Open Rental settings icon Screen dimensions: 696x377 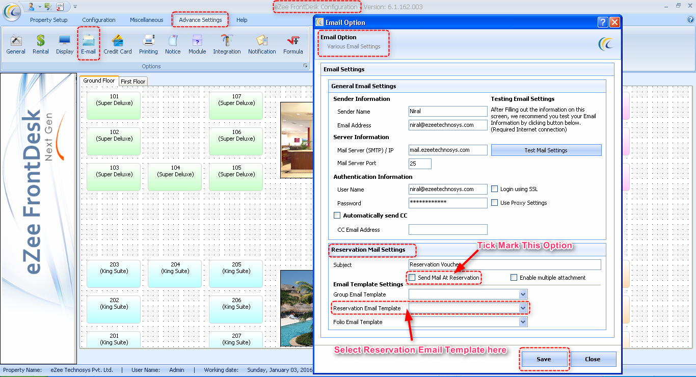(41, 44)
